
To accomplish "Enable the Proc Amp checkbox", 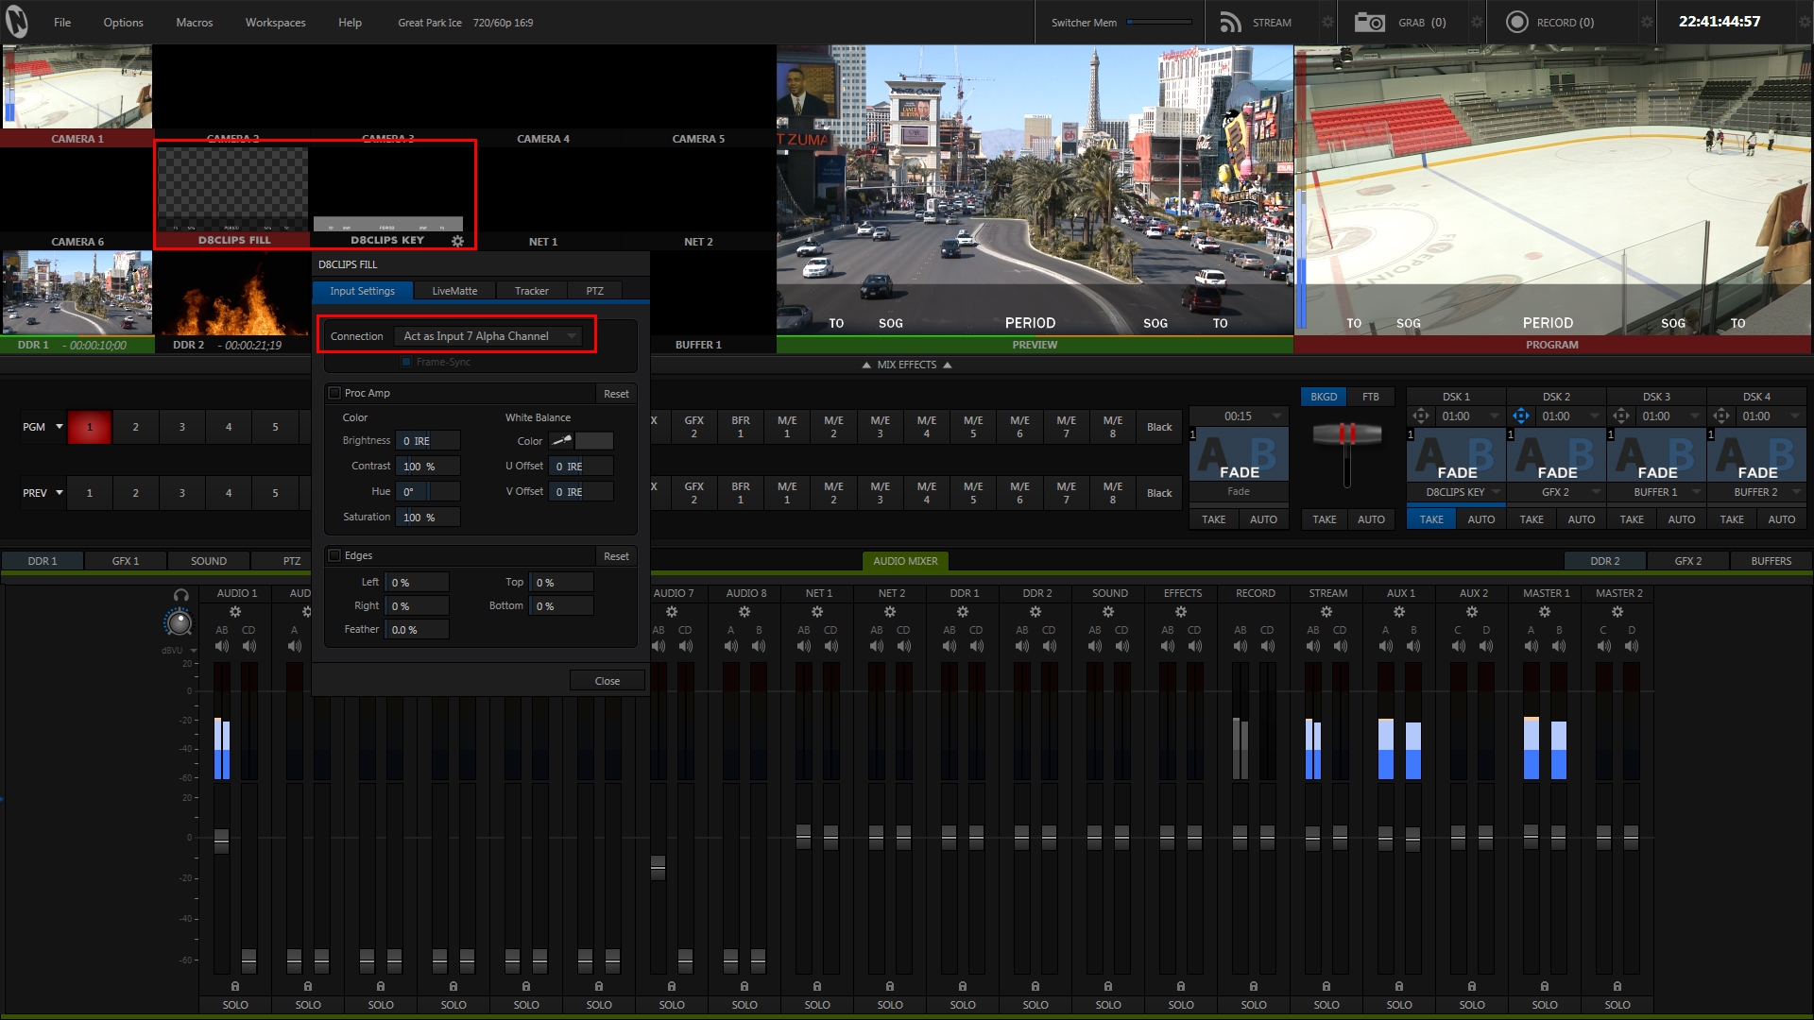I will point(334,393).
